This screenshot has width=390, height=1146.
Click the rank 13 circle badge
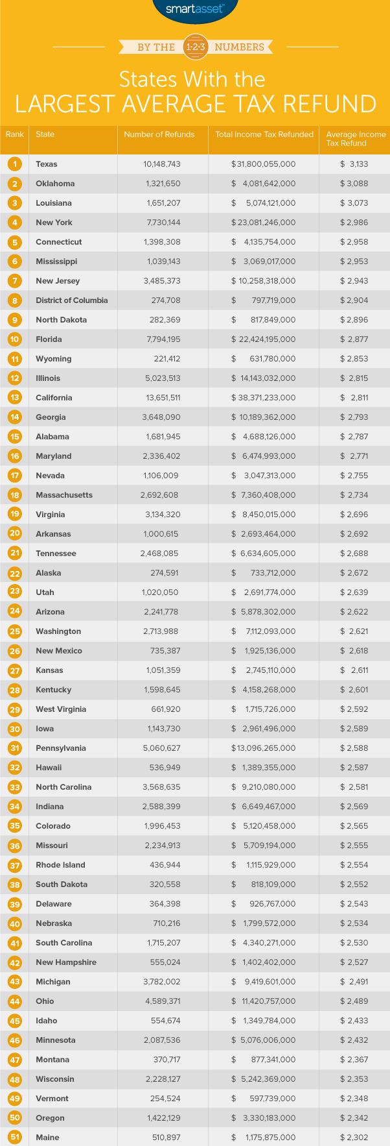click(x=15, y=398)
